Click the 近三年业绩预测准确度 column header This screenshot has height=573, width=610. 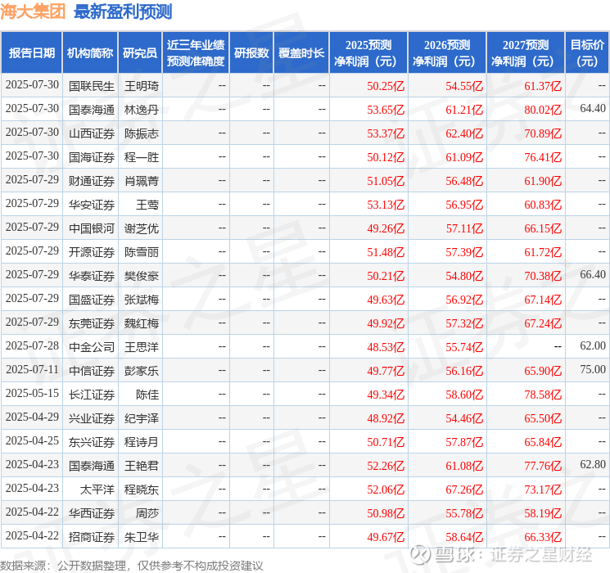(196, 53)
